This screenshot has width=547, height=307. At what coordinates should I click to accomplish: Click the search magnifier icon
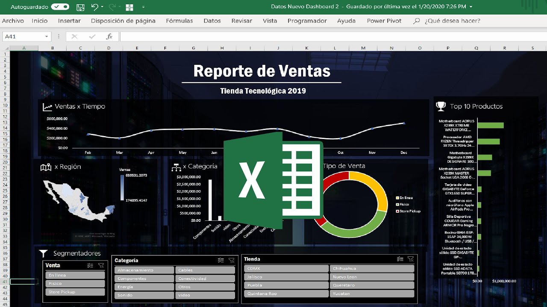tap(417, 20)
